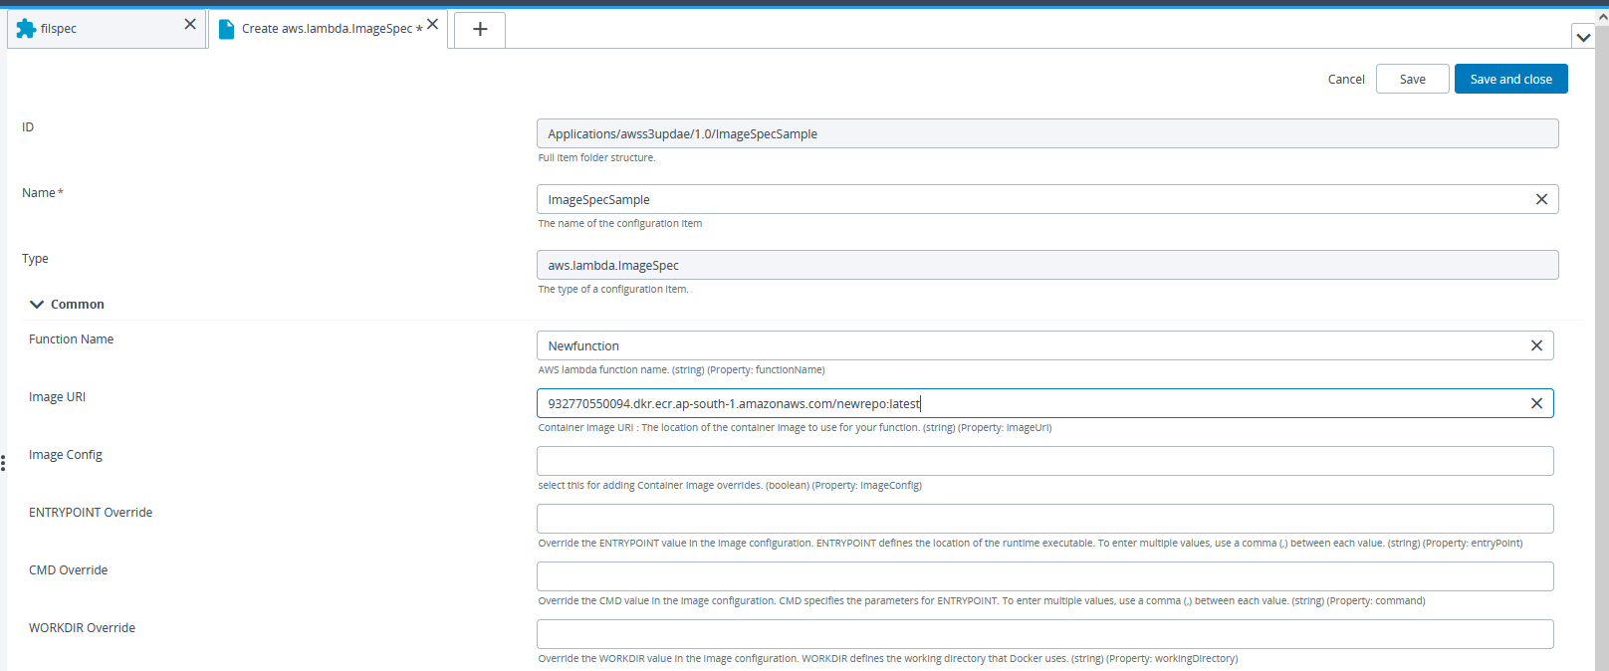This screenshot has width=1609, height=671.
Task: Save the ImageSpec configuration
Action: (x=1412, y=79)
